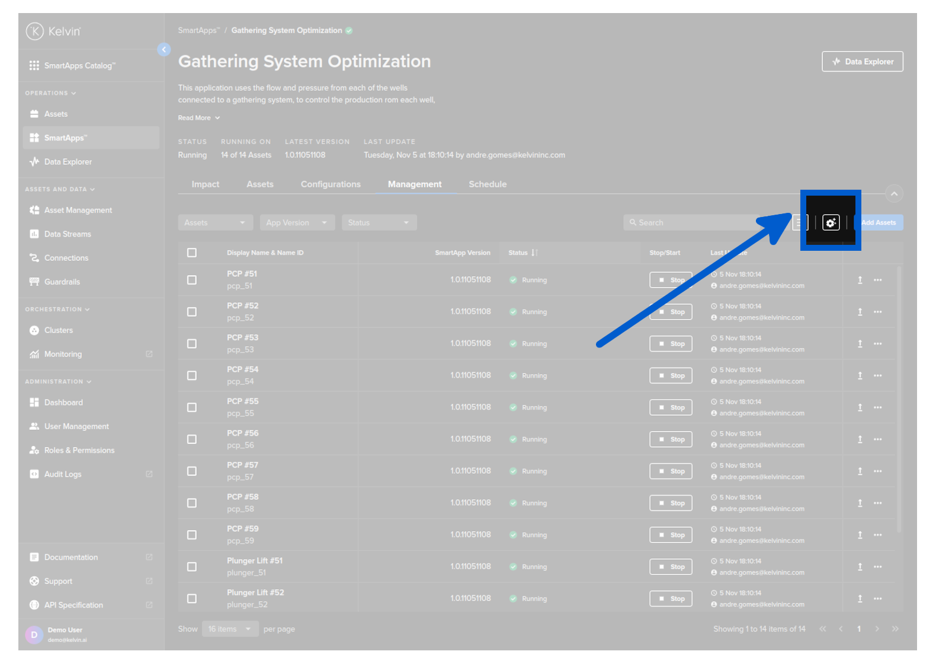The height and width of the screenshot is (664, 936).
Task: Expand the App Version filter dropdown
Action: coord(297,223)
